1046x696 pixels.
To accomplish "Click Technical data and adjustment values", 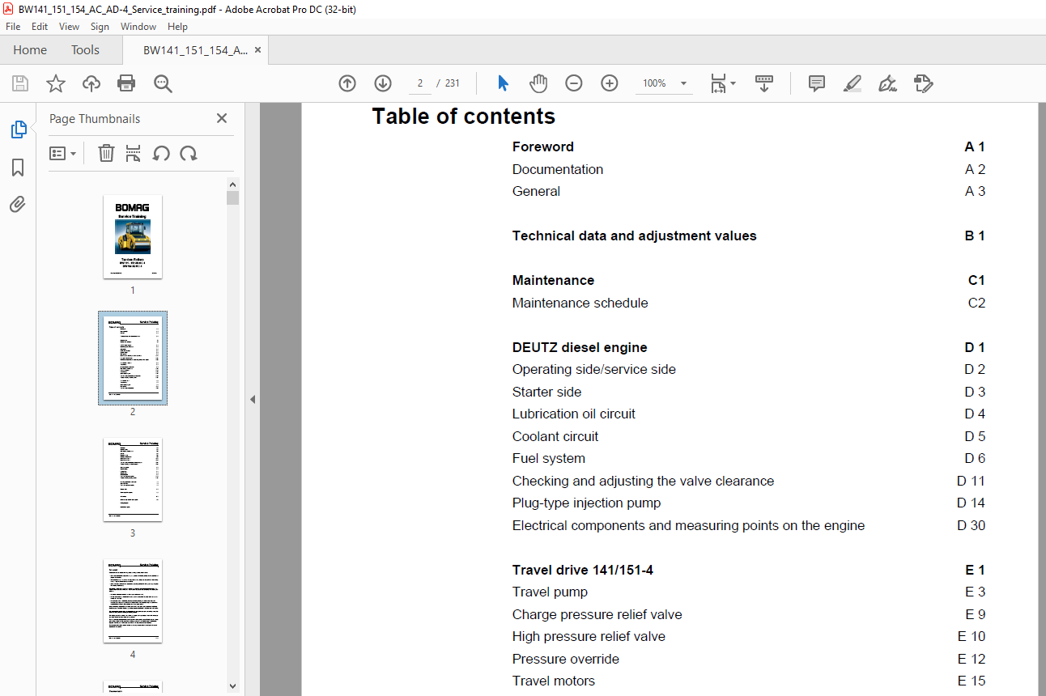I will tap(635, 236).
